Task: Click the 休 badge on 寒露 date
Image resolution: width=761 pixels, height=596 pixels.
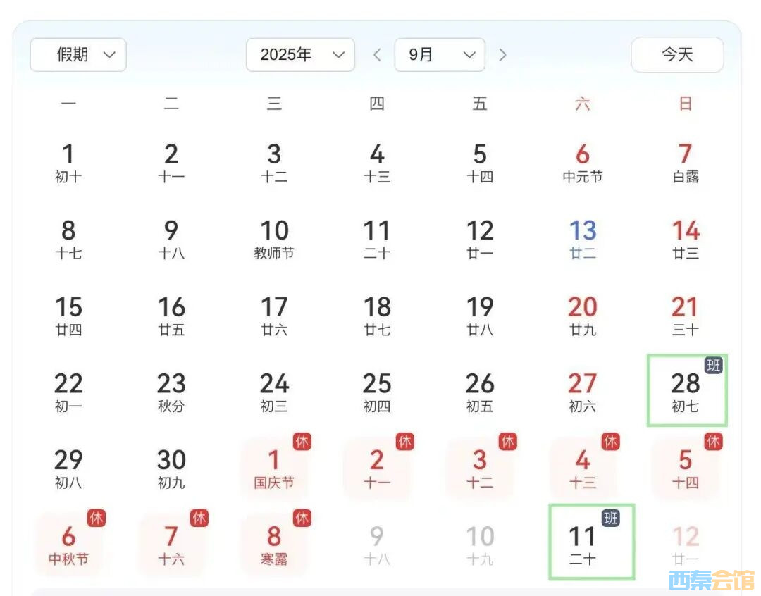Action: [302, 518]
